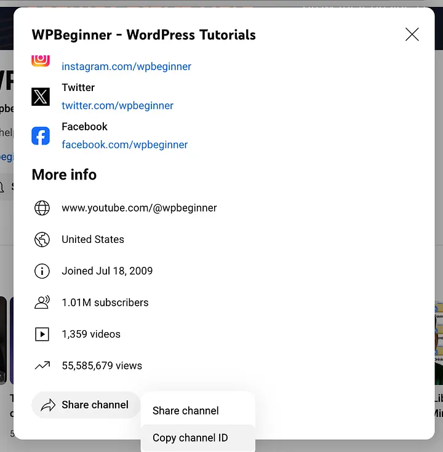Click the video play icon beside 1,359 videos
Viewport: 443px width, 452px height.
(x=42, y=335)
